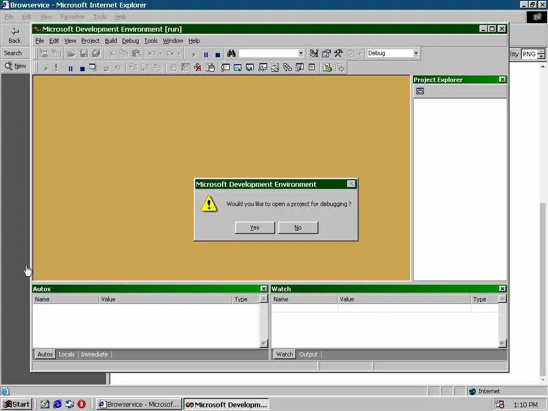This screenshot has width=548, height=411.
Task: Switch to Browservice taskbar button
Action: click(x=140, y=405)
